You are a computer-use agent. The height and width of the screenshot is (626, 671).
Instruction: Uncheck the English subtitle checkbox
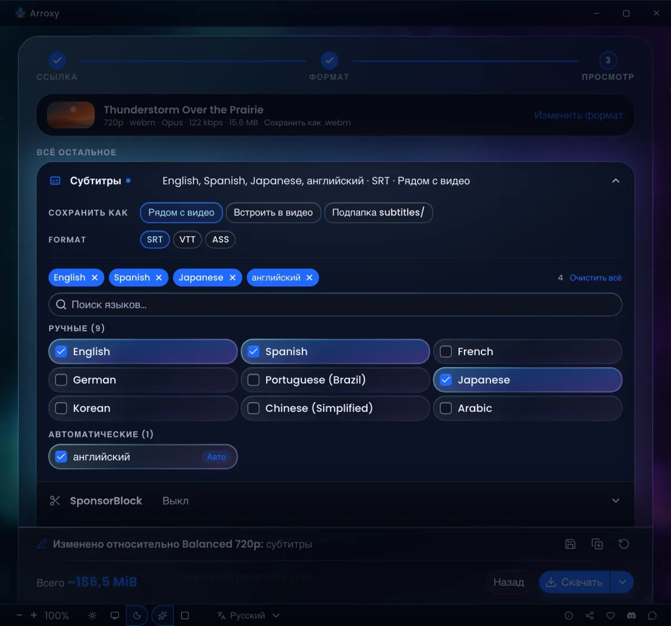(61, 351)
